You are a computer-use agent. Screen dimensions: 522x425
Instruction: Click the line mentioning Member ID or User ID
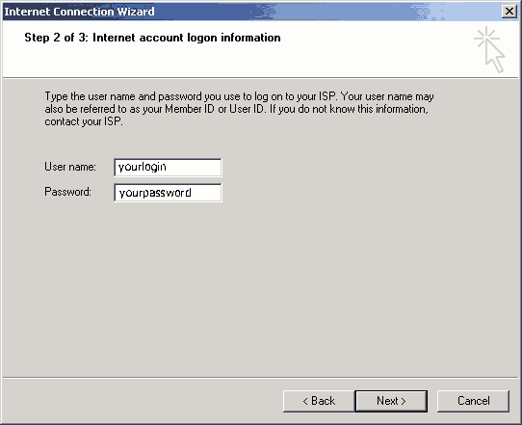pos(236,109)
